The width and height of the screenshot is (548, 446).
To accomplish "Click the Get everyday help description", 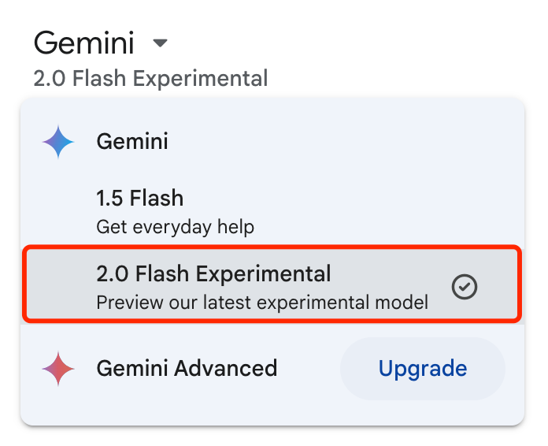I will click(x=175, y=227).
